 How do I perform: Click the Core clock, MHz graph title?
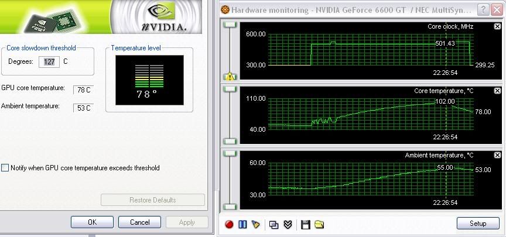450,26
